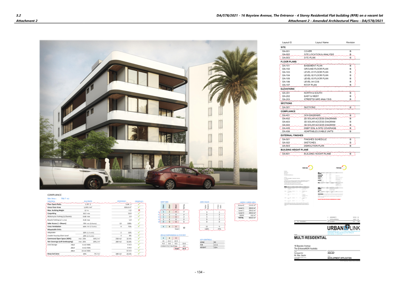Image resolution: width=399 pixels, height=282 pixels.
Task: Click the red sedan in the rendering
Action: point(180,178)
